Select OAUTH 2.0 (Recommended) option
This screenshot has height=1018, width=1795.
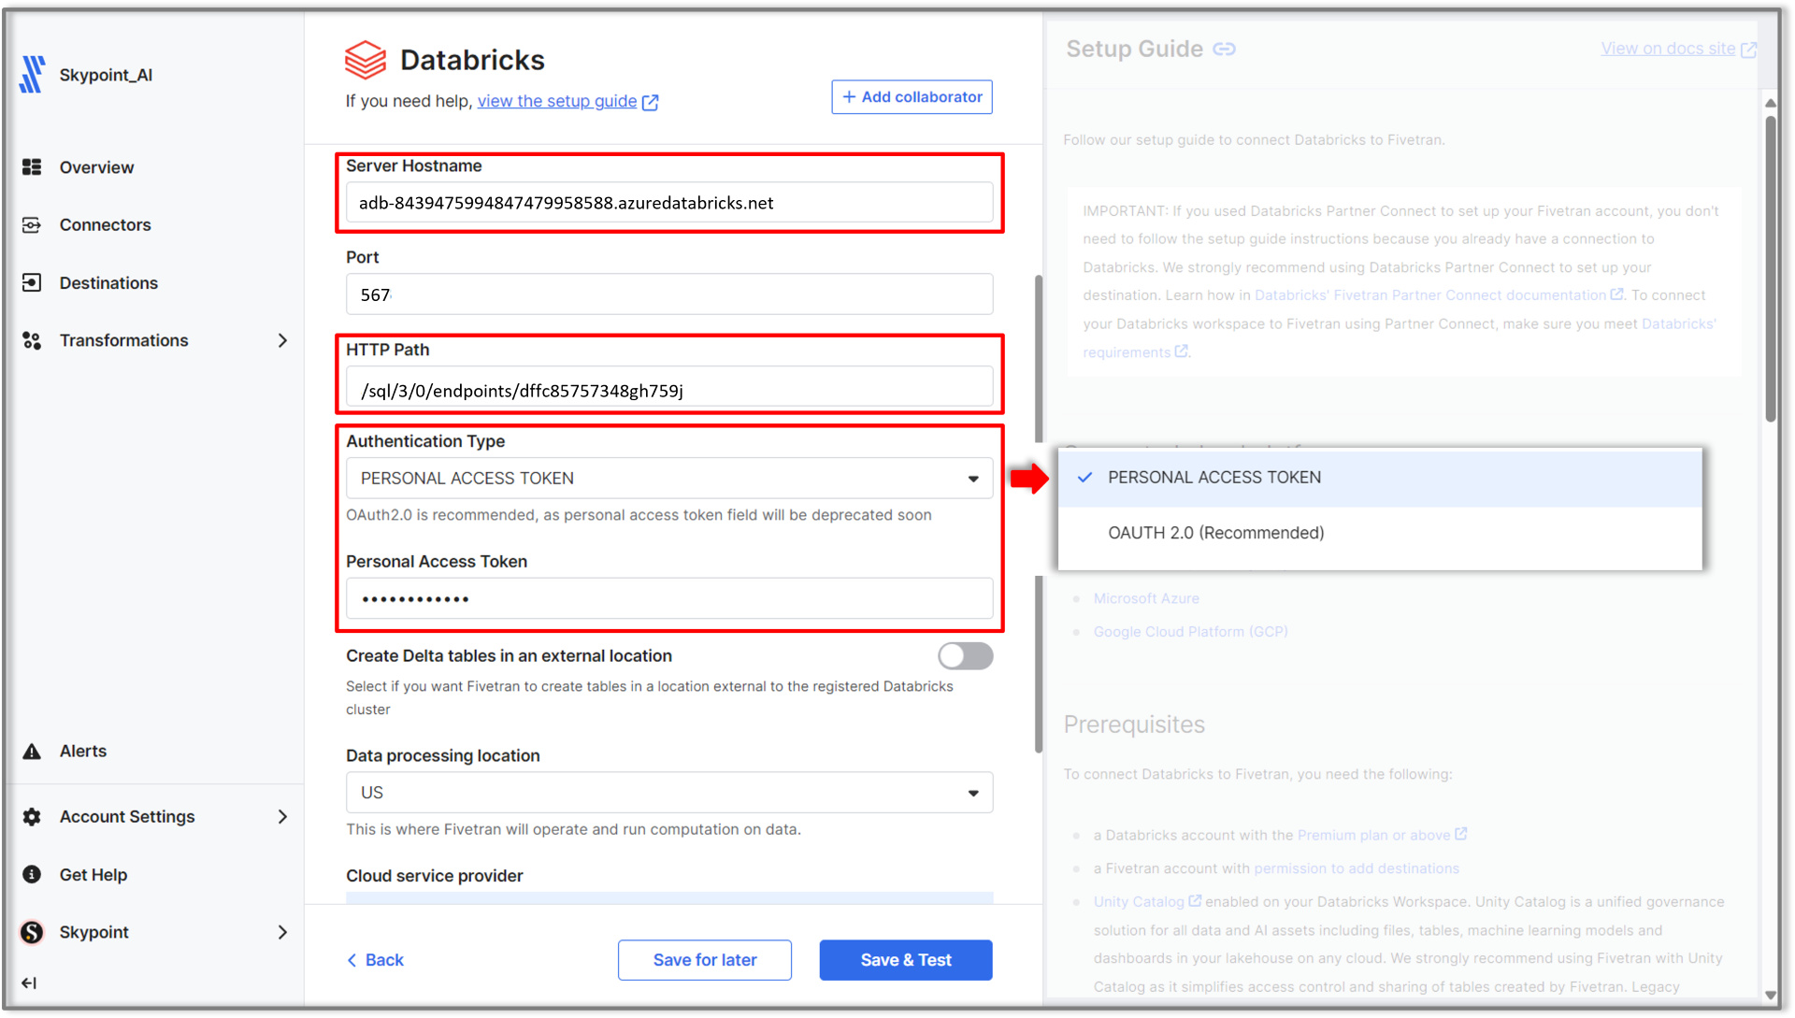click(x=1215, y=533)
